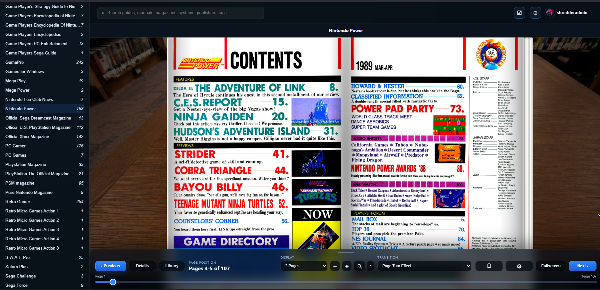
Task: Click the shredderadmin user avatar
Action: pyautogui.click(x=549, y=13)
